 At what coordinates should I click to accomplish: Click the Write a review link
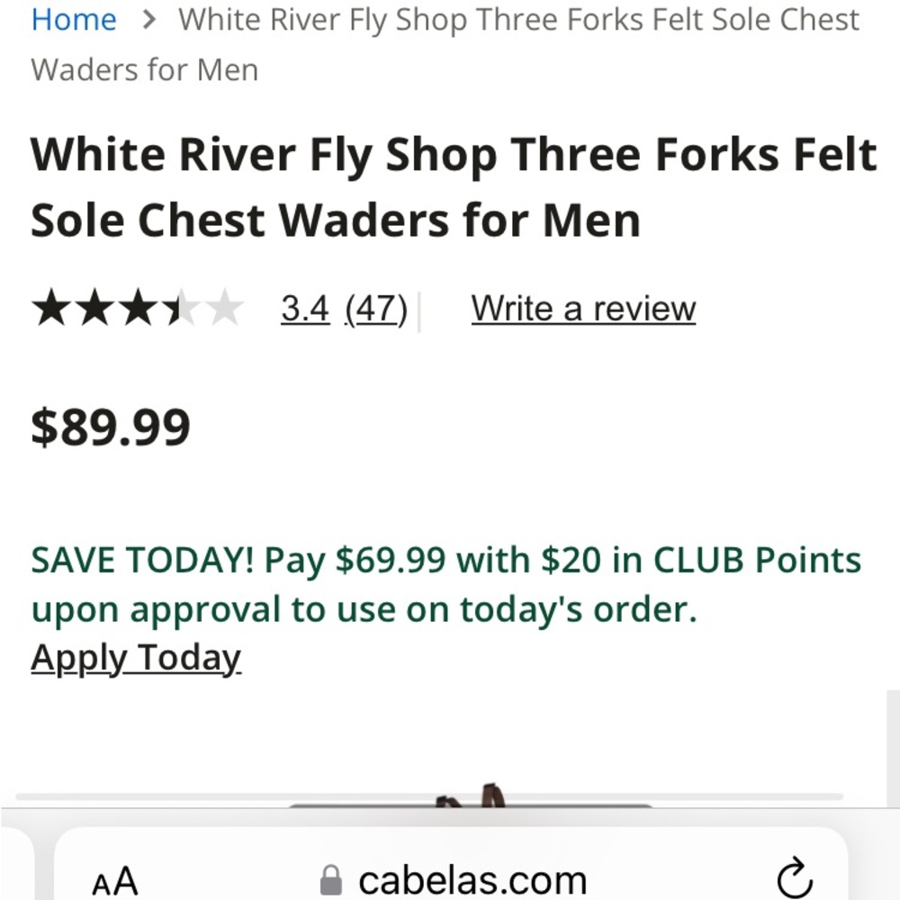[x=583, y=308]
